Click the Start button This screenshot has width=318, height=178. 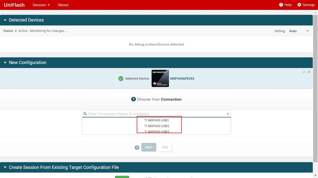pos(149,147)
